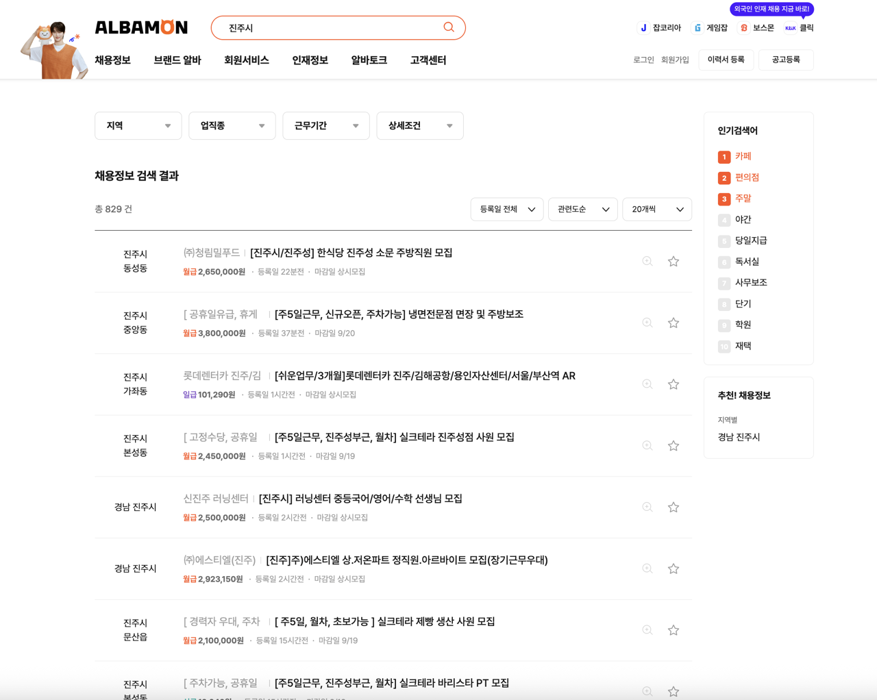Open 보스몬 via the B icon
This screenshot has height=700, width=877.
pyautogui.click(x=744, y=27)
